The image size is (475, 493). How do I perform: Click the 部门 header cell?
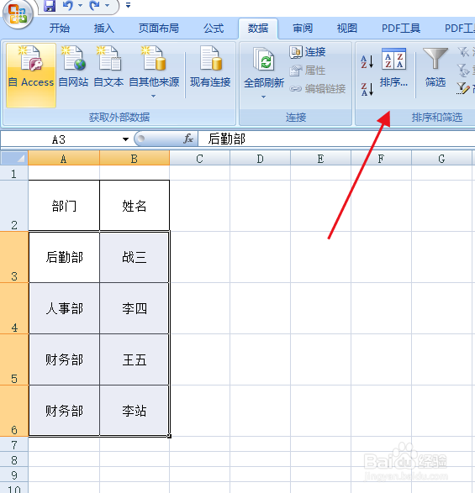64,206
